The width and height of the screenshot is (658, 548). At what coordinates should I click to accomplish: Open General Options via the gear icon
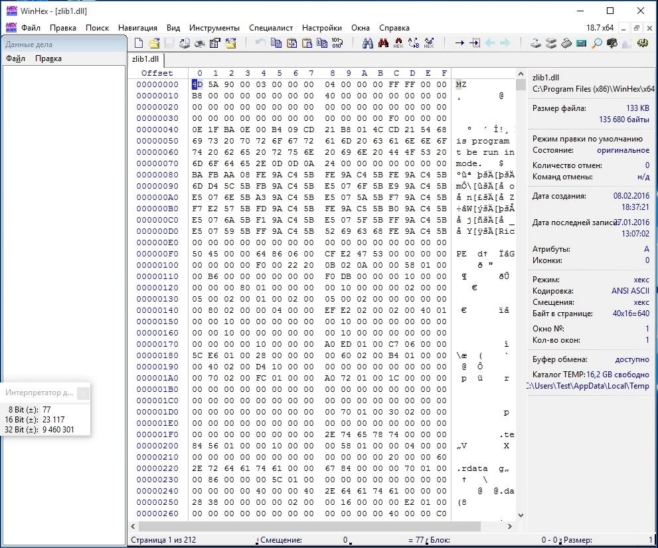point(643,43)
